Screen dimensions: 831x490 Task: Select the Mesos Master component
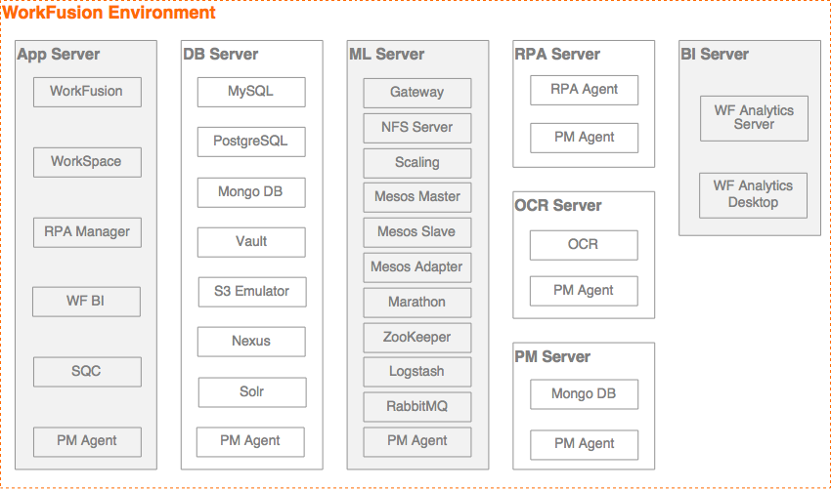pos(417,197)
